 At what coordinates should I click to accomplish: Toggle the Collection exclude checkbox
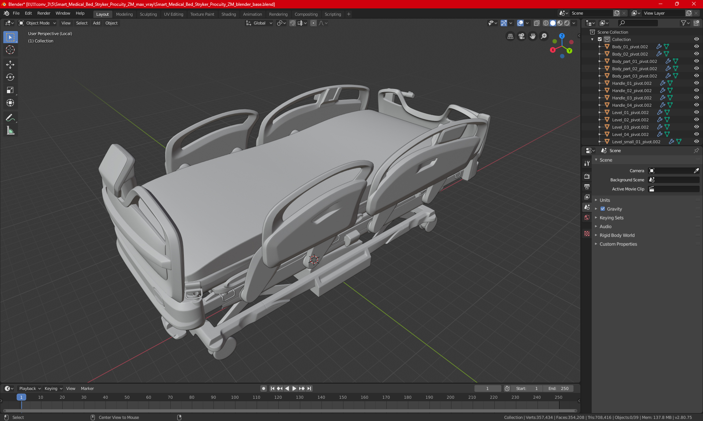[600, 39]
